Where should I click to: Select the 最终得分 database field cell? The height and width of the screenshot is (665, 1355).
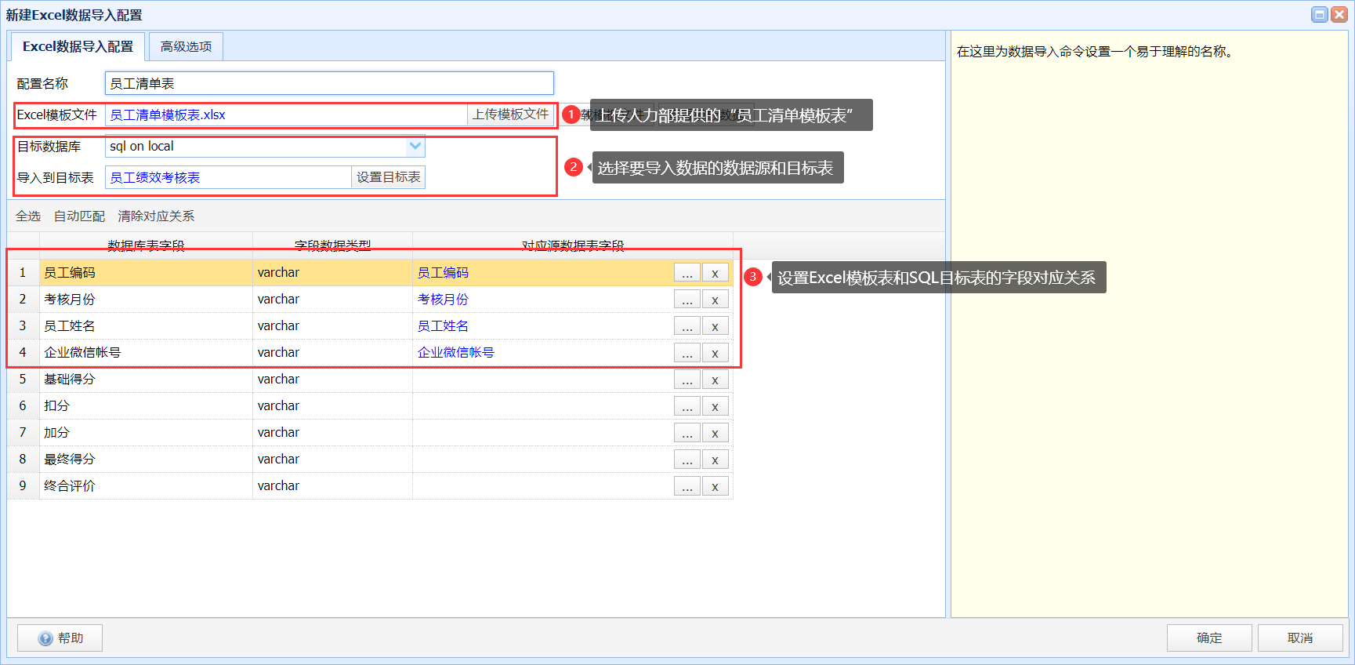tap(146, 460)
